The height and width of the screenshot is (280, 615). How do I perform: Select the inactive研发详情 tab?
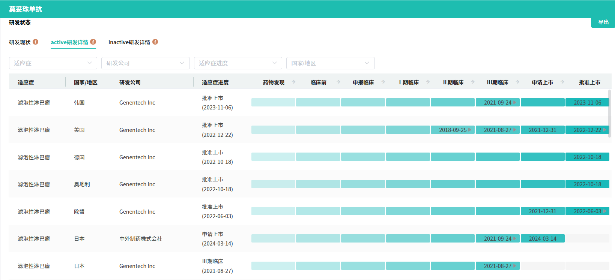129,42
